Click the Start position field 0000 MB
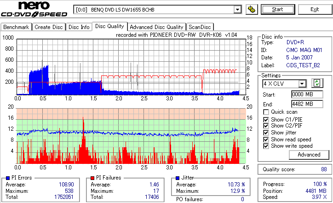The height and width of the screenshot is (203, 333). click(307, 94)
